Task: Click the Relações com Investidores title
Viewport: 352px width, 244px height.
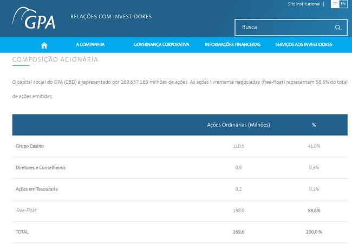Action: tap(111, 17)
